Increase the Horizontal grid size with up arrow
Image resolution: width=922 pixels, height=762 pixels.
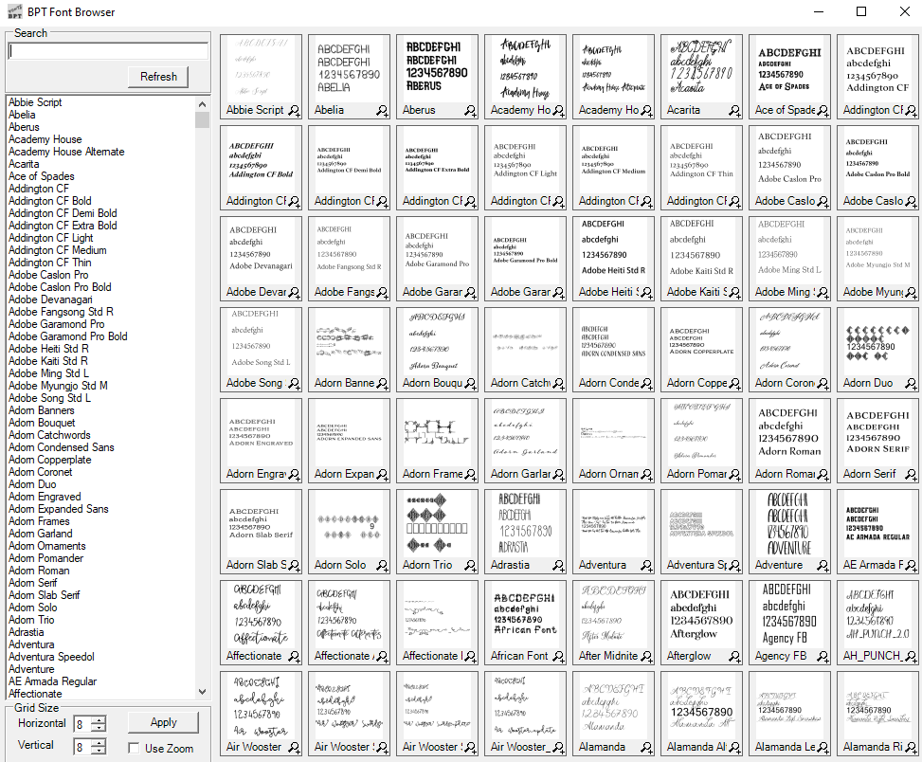click(99, 719)
